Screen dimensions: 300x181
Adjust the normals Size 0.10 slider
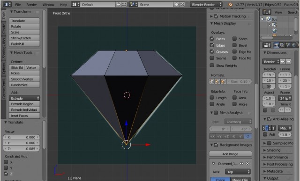(240, 81)
